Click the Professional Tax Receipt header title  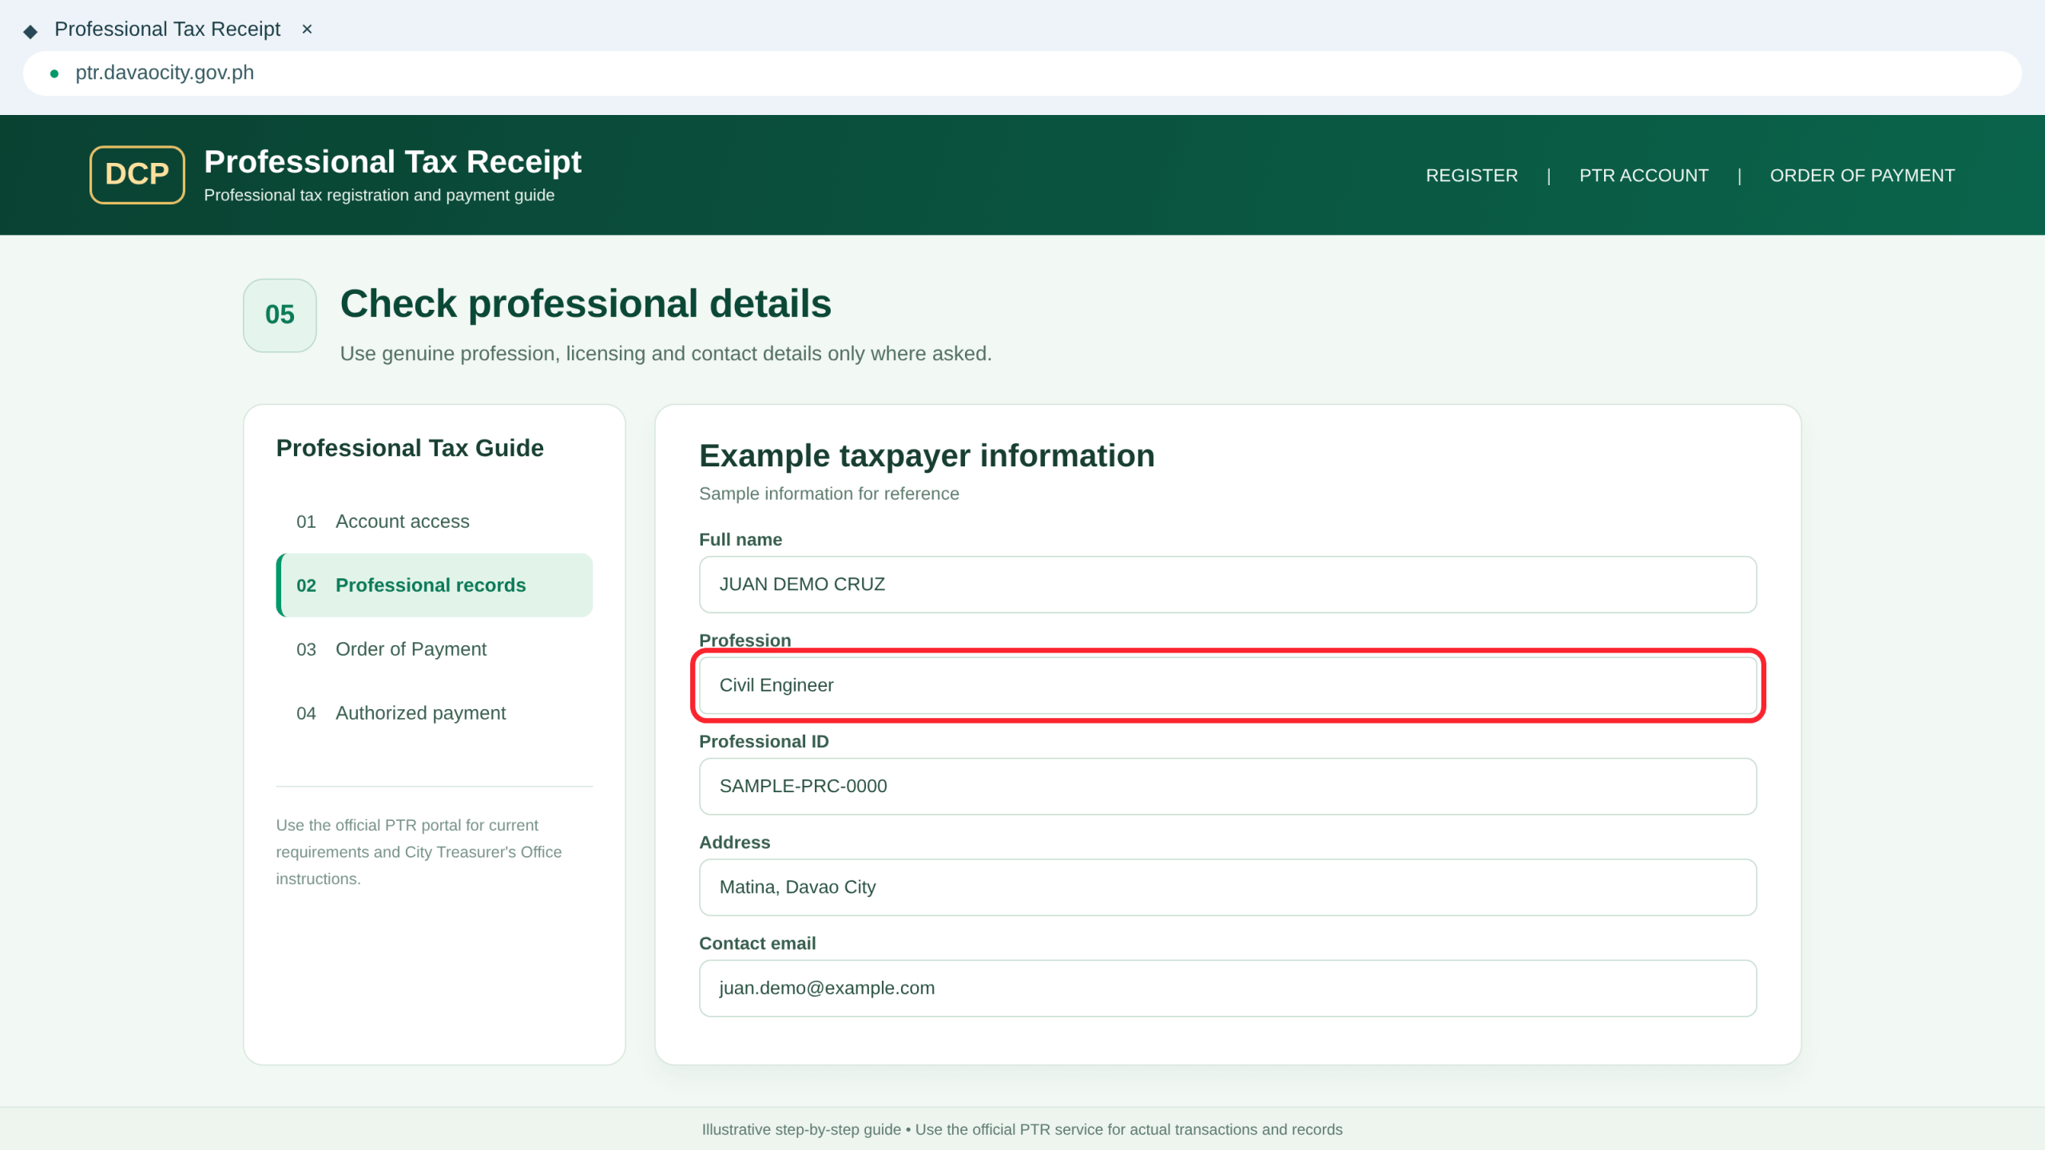pos(392,161)
